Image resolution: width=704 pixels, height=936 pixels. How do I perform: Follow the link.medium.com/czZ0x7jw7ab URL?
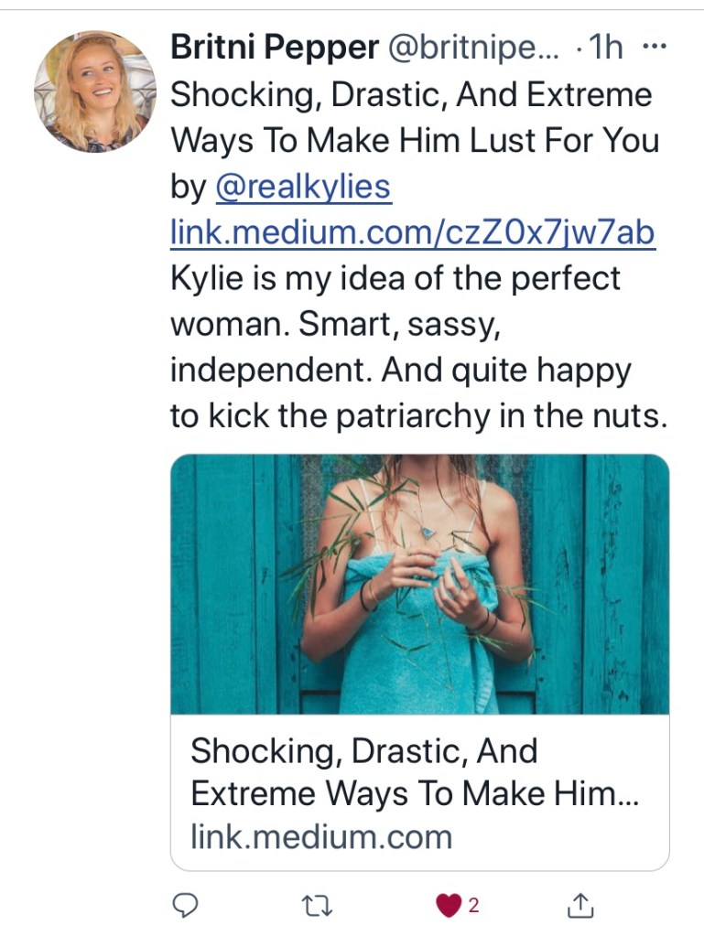coord(412,233)
